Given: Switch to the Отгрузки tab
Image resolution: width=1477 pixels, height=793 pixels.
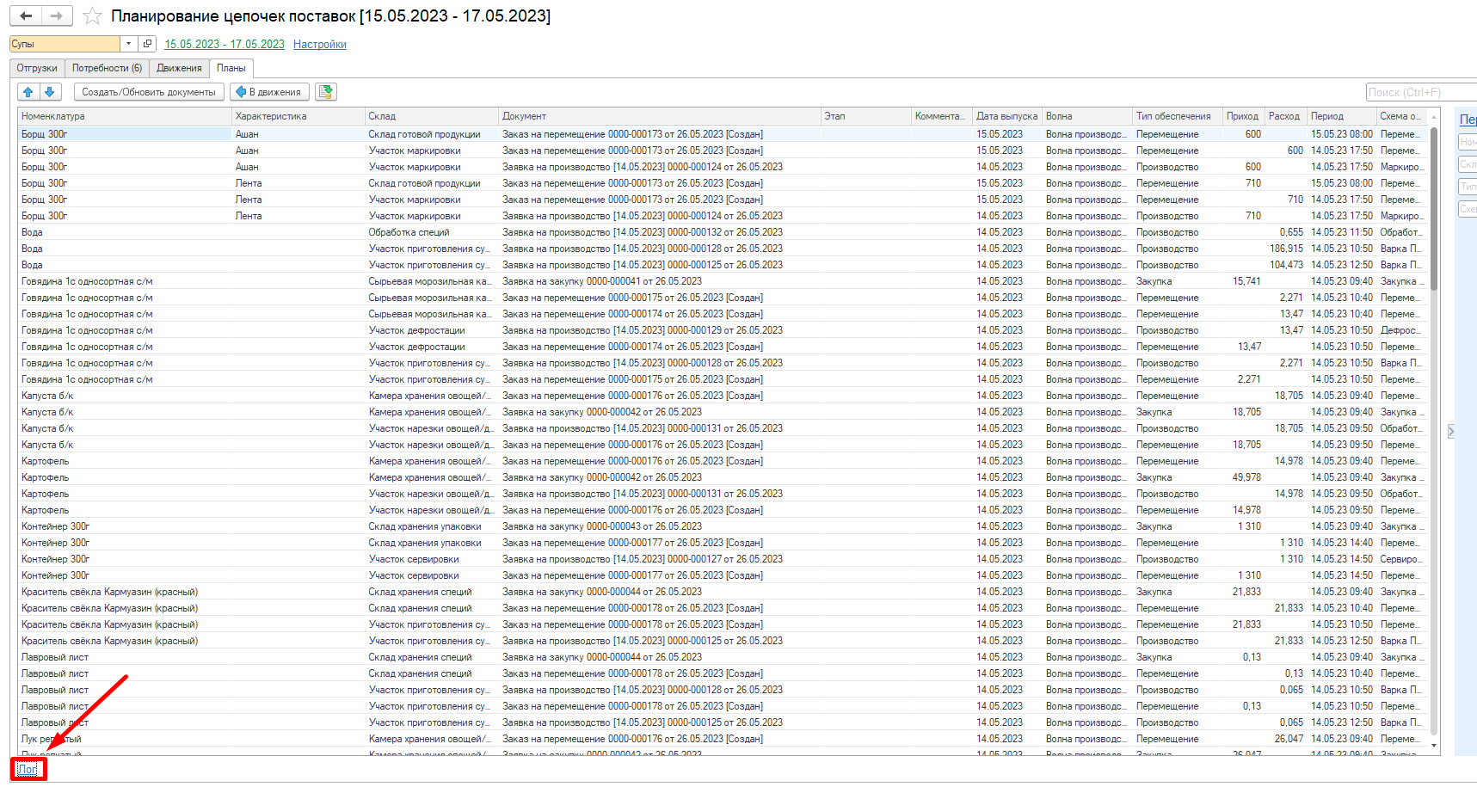Looking at the screenshot, I should pos(37,68).
